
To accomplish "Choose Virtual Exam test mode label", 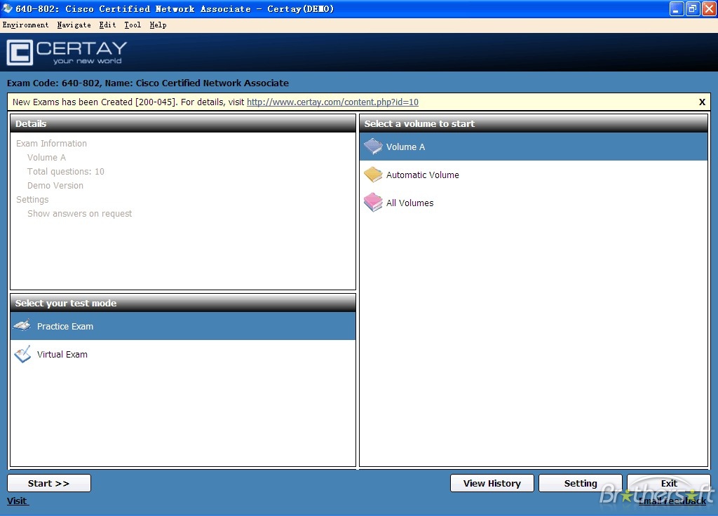I will [62, 354].
